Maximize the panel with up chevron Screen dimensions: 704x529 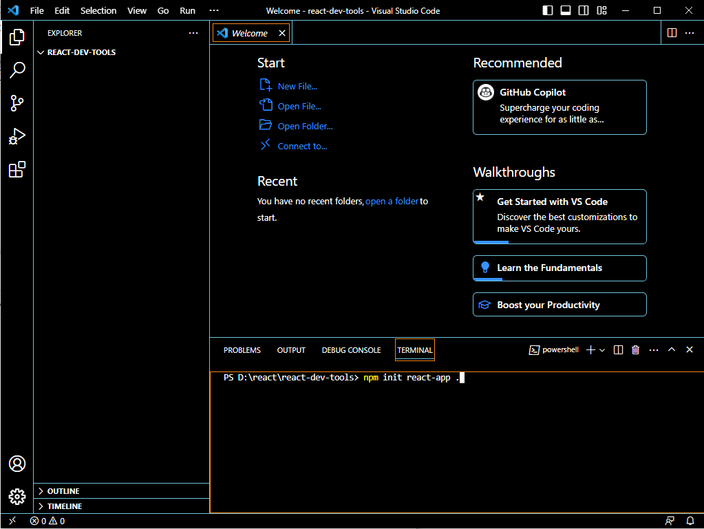tap(672, 349)
